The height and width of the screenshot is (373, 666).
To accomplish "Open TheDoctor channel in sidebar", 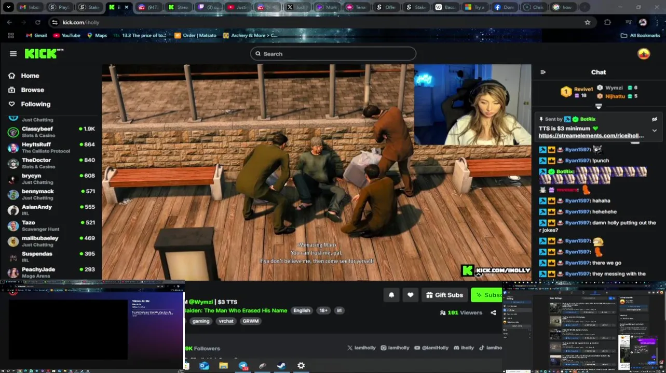I will [x=51, y=163].
